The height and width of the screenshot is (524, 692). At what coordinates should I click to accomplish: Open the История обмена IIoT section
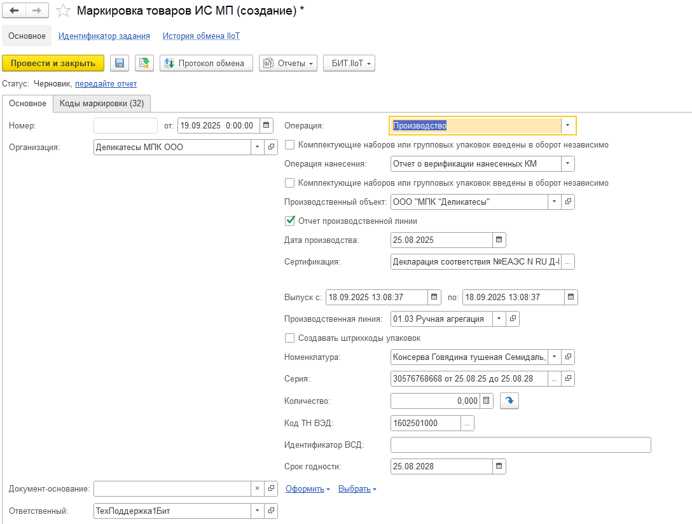point(201,36)
